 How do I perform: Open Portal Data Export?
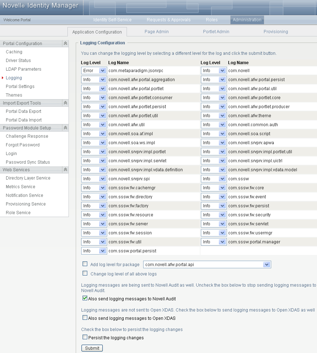(23, 111)
